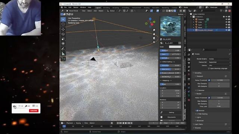Open the Output properties tab icon

point(189,63)
